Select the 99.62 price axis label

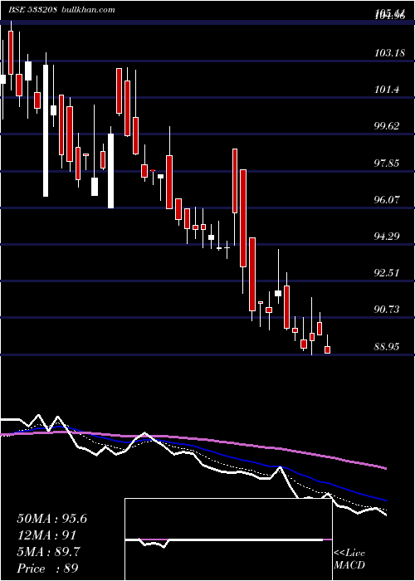pos(387,126)
